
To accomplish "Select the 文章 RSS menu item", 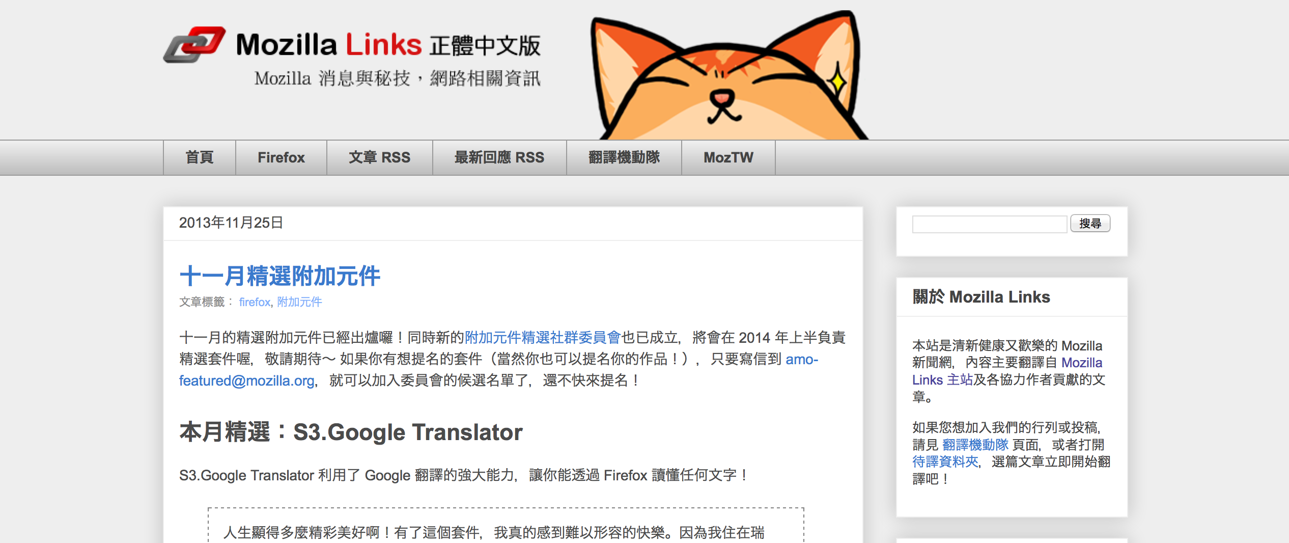I will pos(379,158).
